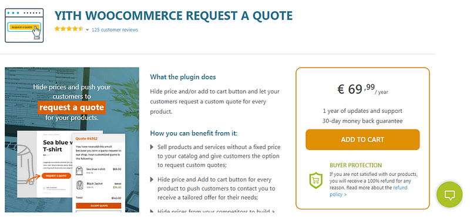
Task: Open the green live chat bubble icon
Action: click(x=449, y=195)
